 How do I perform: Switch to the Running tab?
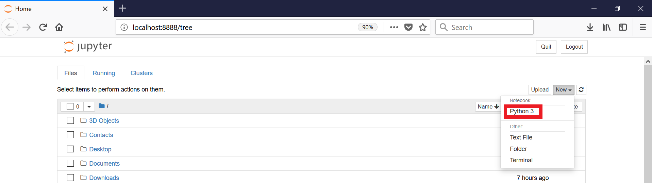pos(104,73)
